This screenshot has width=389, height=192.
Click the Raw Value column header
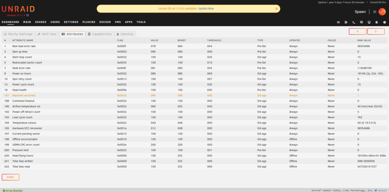pos(364,40)
